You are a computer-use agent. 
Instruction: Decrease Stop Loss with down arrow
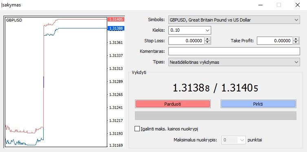pos(207,43)
